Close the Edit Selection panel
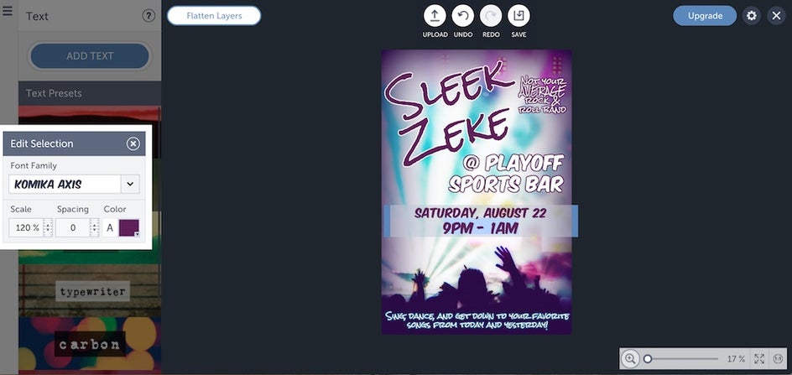This screenshot has width=792, height=375. coord(133,144)
